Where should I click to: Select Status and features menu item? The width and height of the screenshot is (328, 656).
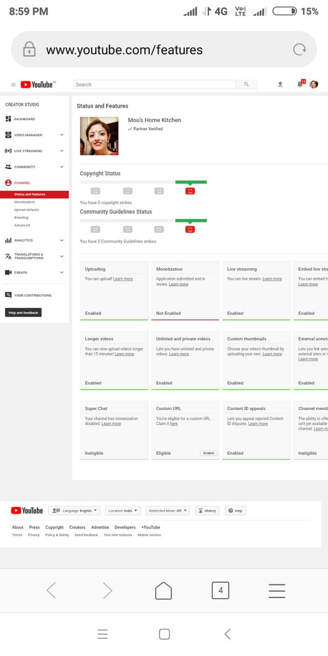34,194
